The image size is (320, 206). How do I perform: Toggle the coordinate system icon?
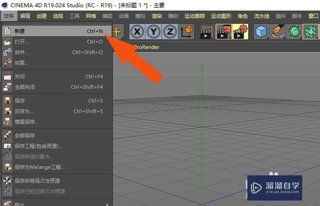coord(187,32)
